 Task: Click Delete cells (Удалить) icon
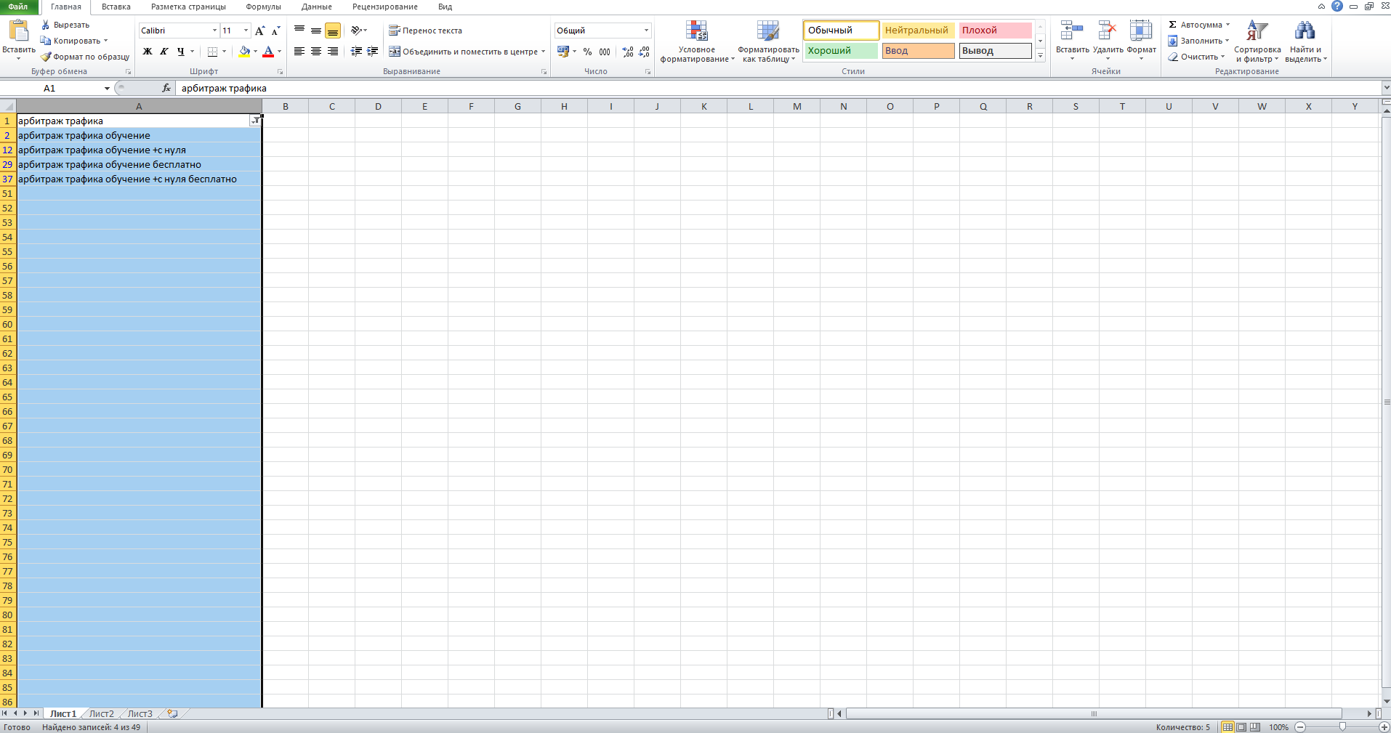[x=1108, y=31]
